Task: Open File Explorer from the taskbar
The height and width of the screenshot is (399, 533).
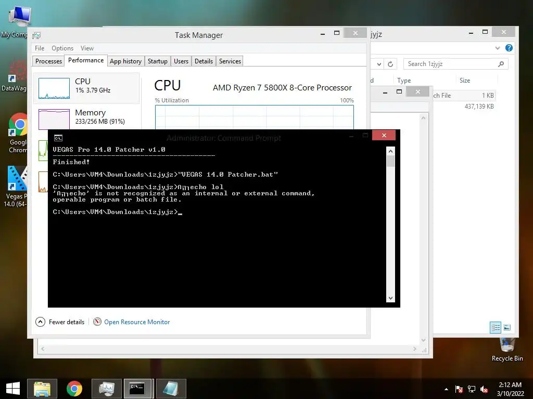Action: (42, 389)
